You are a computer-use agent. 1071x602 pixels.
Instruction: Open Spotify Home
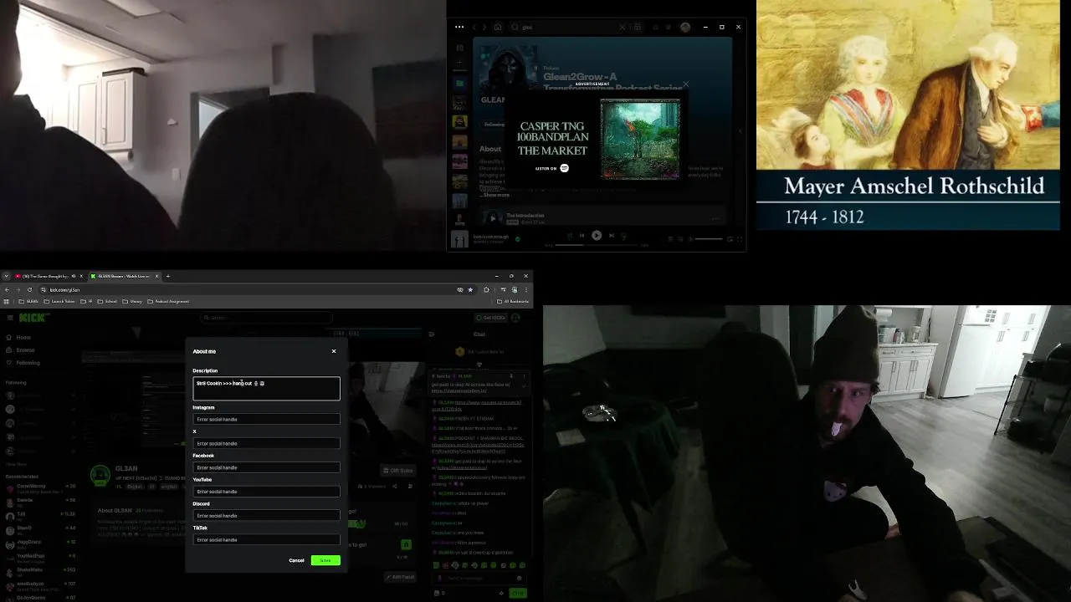point(498,27)
